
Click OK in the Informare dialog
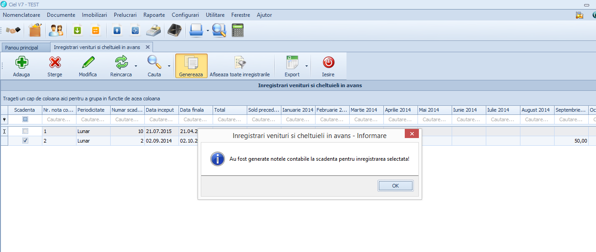tap(396, 186)
